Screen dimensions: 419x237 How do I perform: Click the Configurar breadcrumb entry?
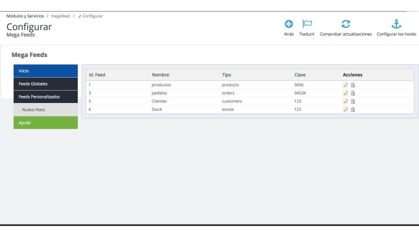pyautogui.click(x=90, y=16)
